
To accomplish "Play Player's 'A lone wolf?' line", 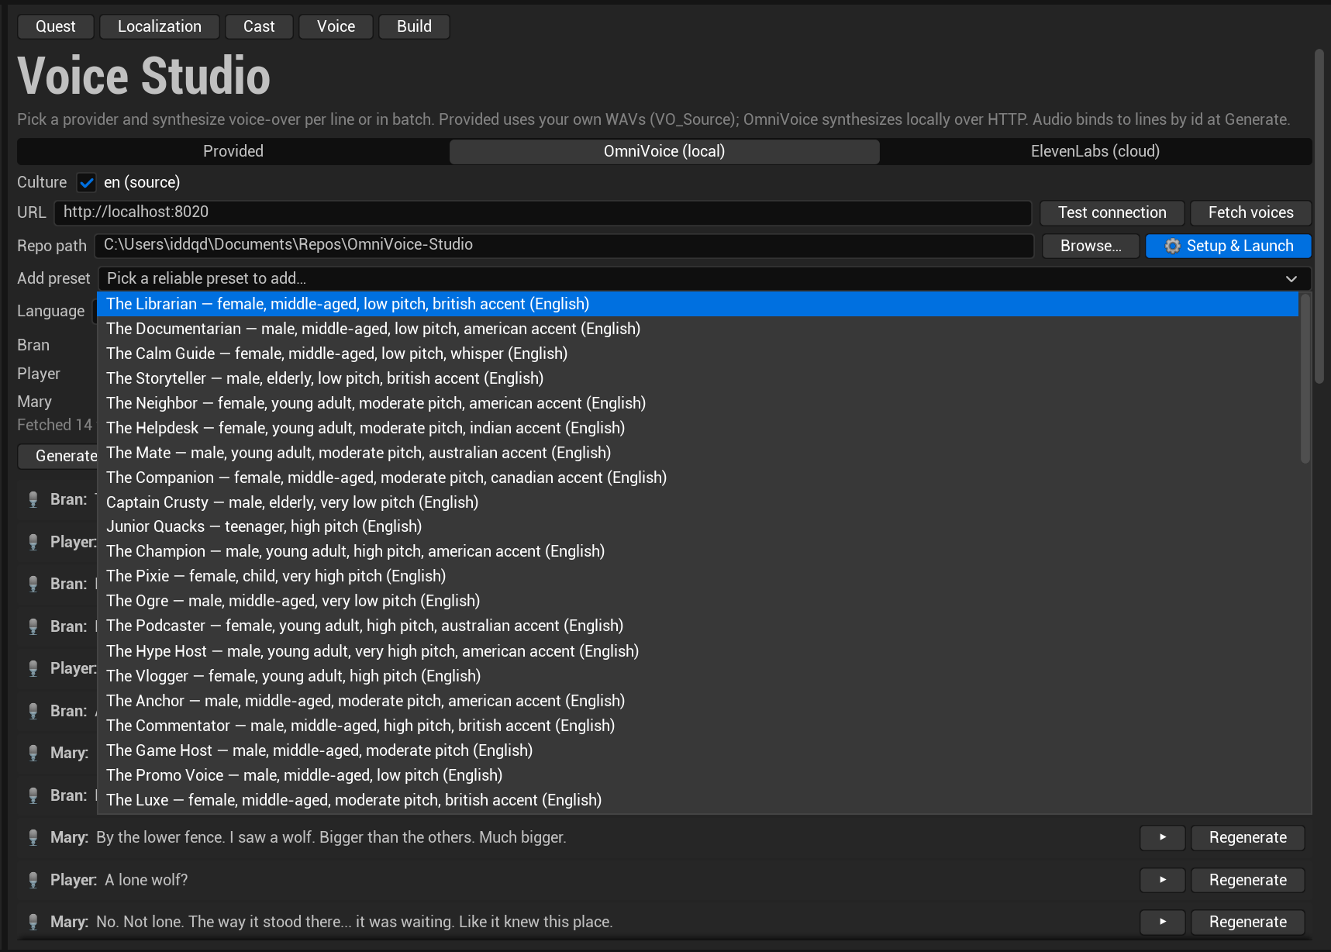I will (1163, 880).
